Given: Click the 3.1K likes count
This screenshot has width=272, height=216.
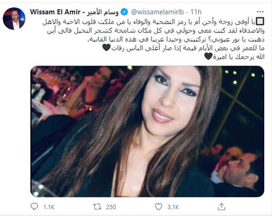Looking at the screenshot, I should (173, 207).
